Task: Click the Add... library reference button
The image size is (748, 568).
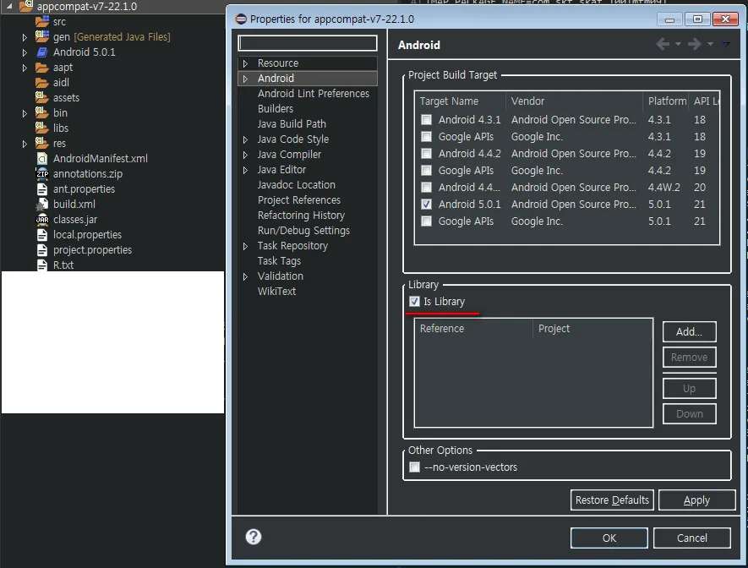Action: [690, 332]
